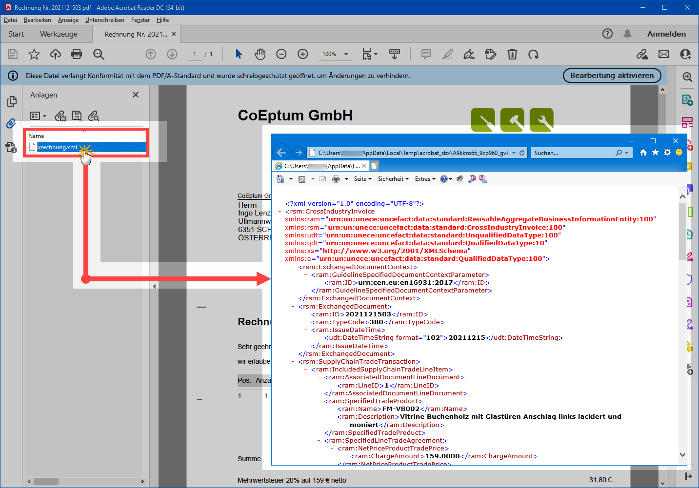Switch to the Werkzeuge tab
The image size is (699, 488).
59,34
